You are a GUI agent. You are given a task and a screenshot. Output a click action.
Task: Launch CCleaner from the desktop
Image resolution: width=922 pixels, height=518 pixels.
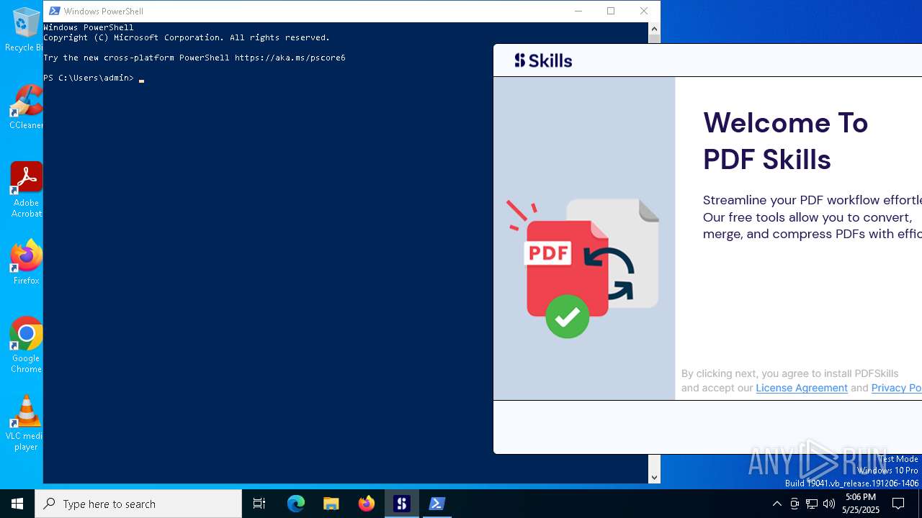point(26,107)
